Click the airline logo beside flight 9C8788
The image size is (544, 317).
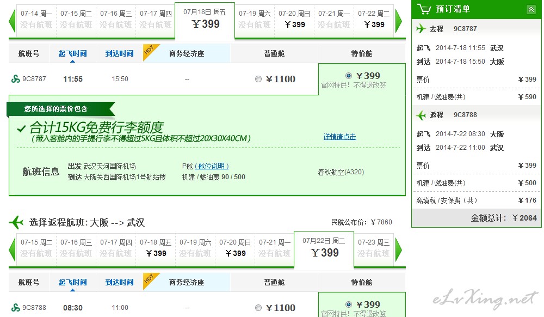[x=16, y=308]
